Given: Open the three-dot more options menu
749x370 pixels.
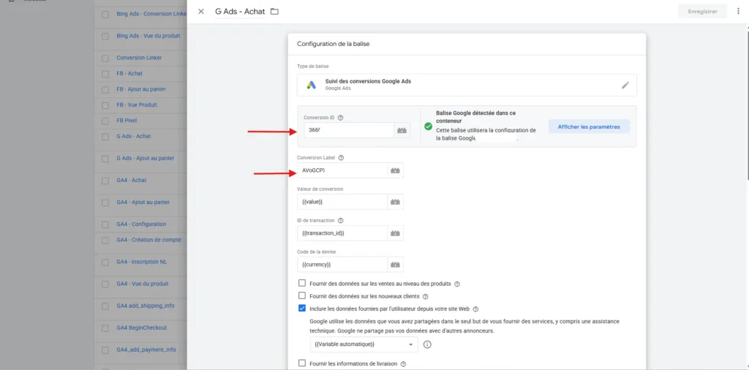Looking at the screenshot, I should click(x=738, y=11).
